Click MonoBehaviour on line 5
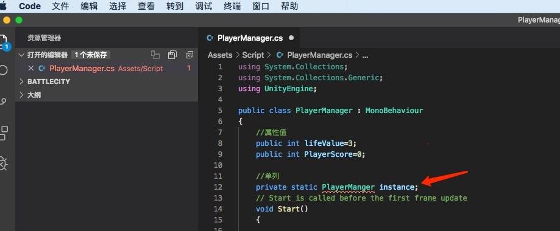560x231 pixels. pos(394,111)
